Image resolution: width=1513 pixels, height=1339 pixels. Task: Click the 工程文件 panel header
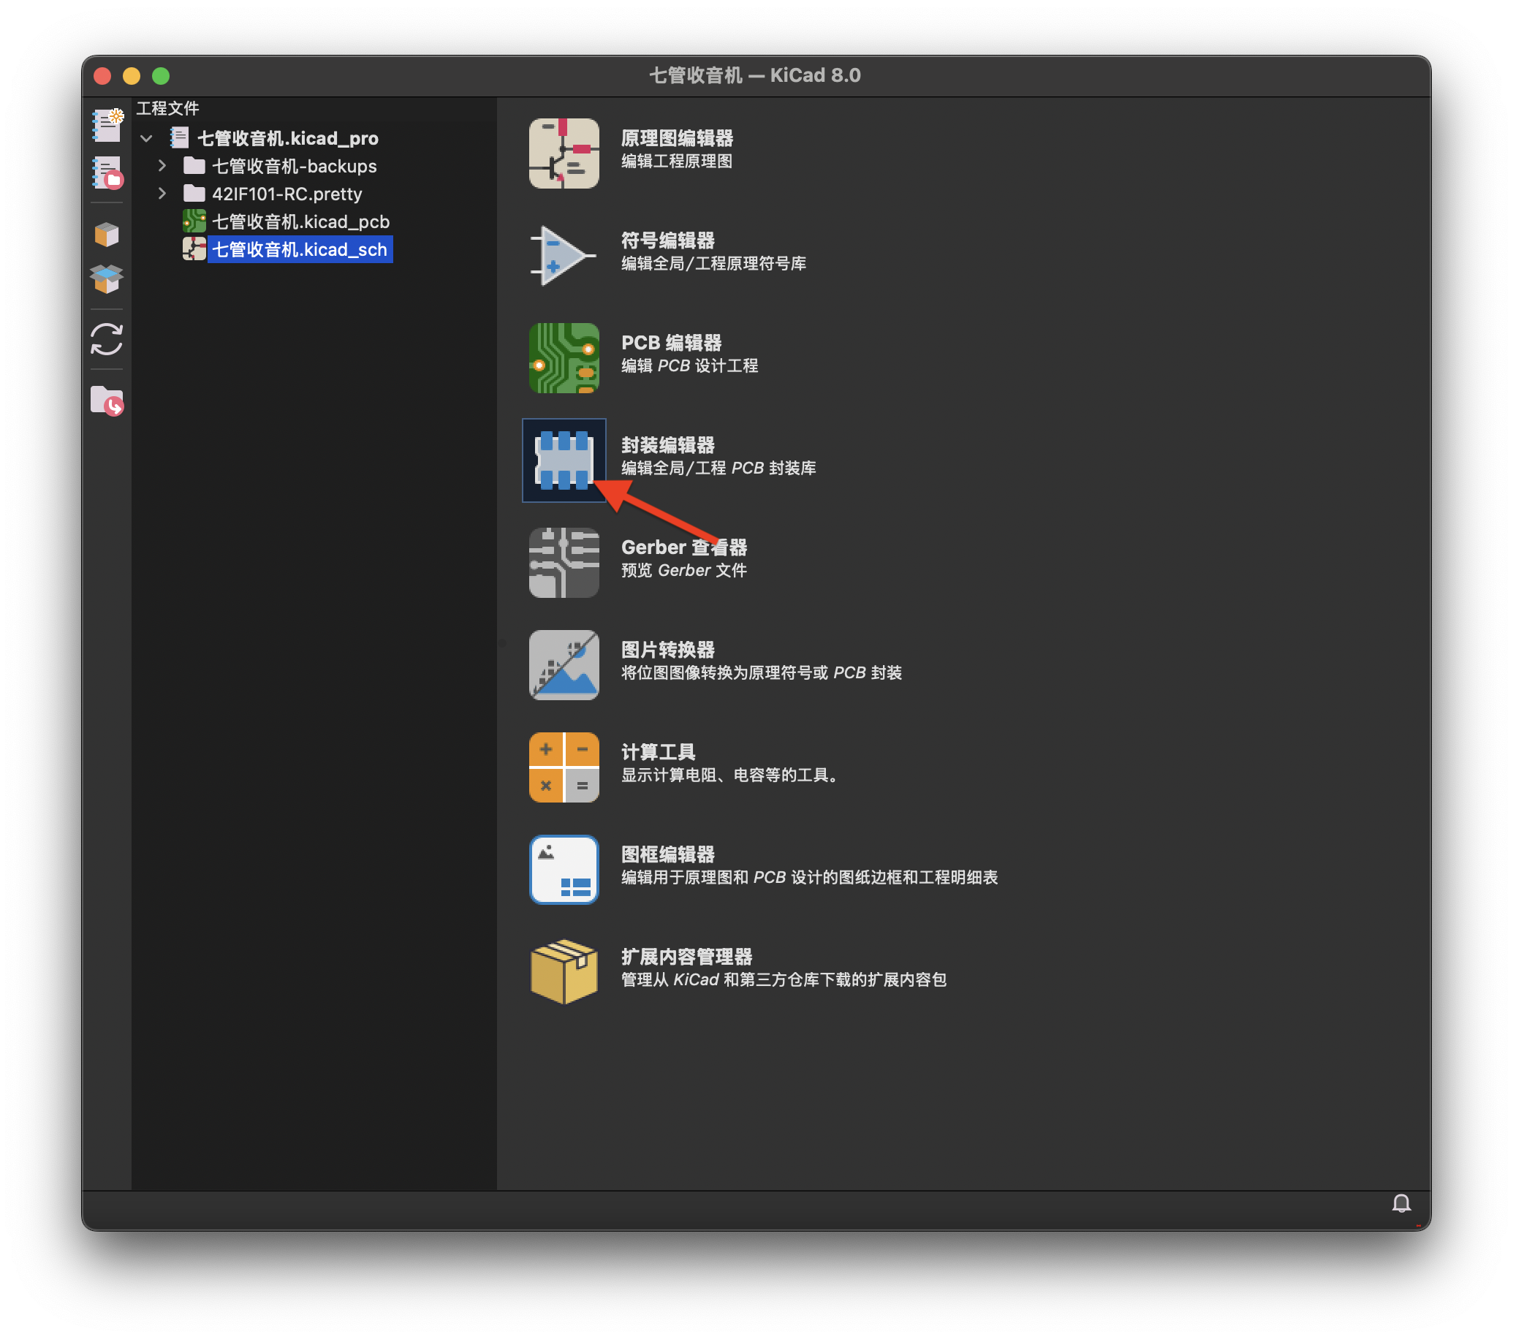[x=168, y=108]
